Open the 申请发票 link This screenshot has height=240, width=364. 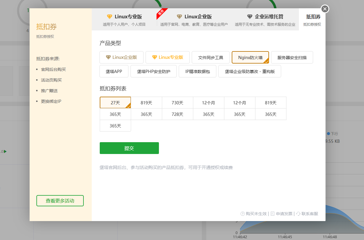tap(281, 214)
